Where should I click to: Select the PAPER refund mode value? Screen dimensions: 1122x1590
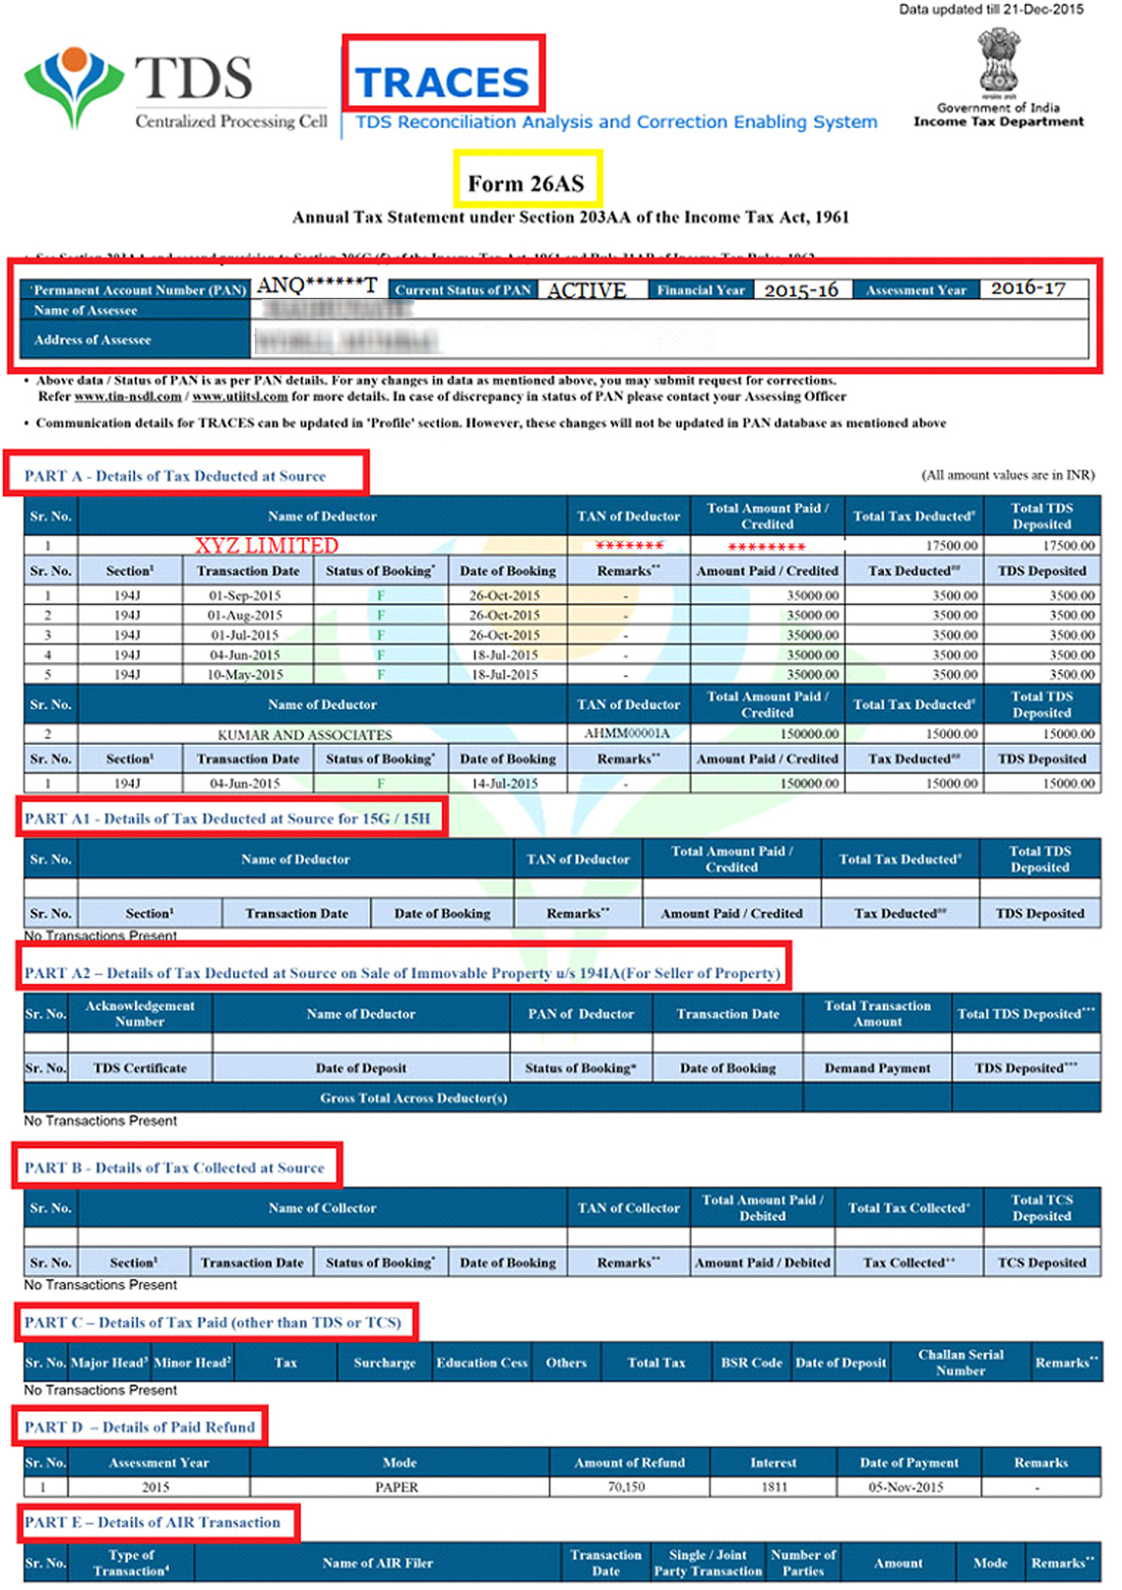point(397,1487)
